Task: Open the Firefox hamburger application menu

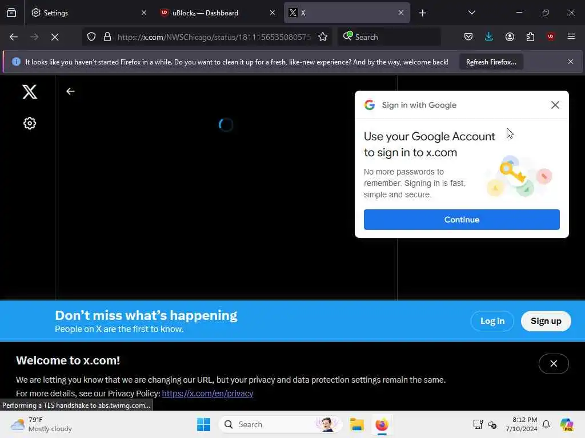Action: [x=571, y=36]
